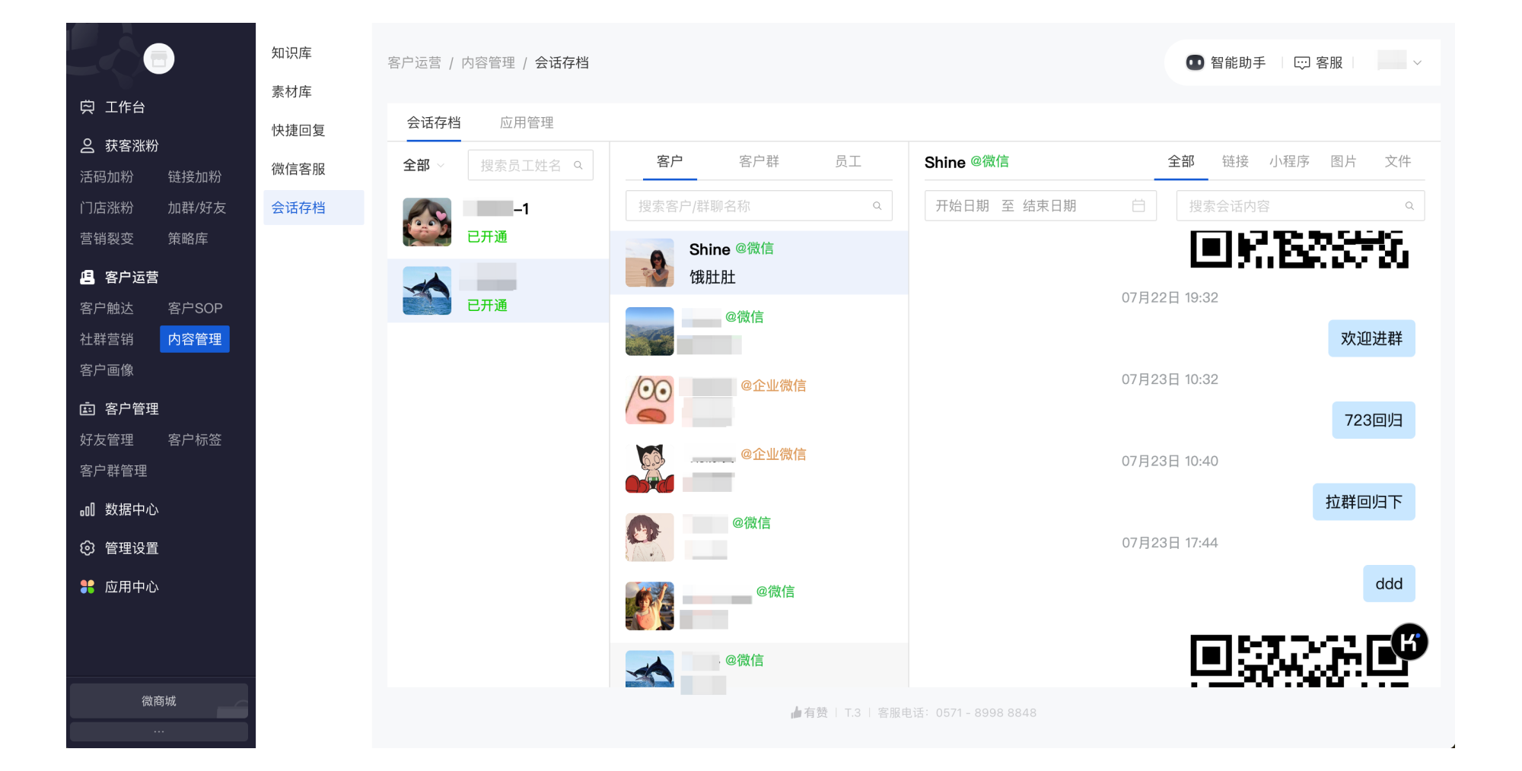Viewport: 1522px width, 771px height.
Task: Click search icon in 搜索客户/群聊名称 field
Action: 877,206
